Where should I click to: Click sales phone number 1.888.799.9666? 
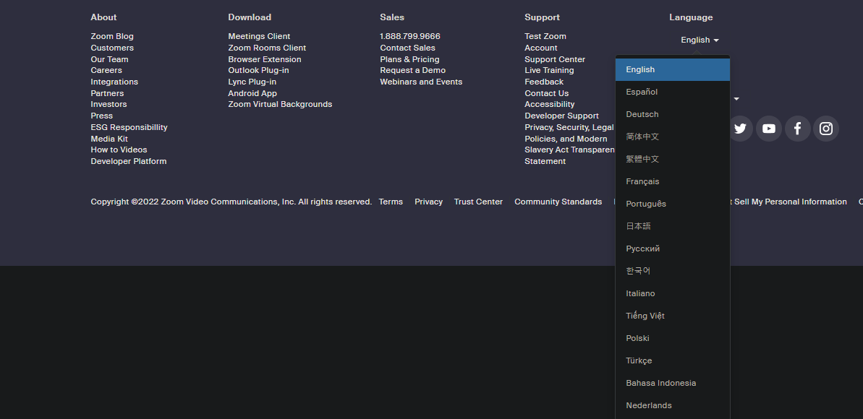pos(410,36)
